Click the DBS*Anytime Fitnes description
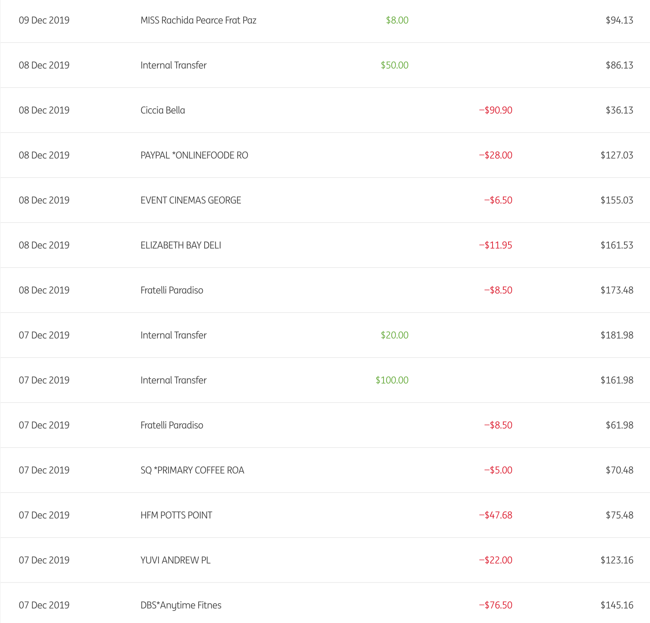The height and width of the screenshot is (623, 650). [x=181, y=605]
